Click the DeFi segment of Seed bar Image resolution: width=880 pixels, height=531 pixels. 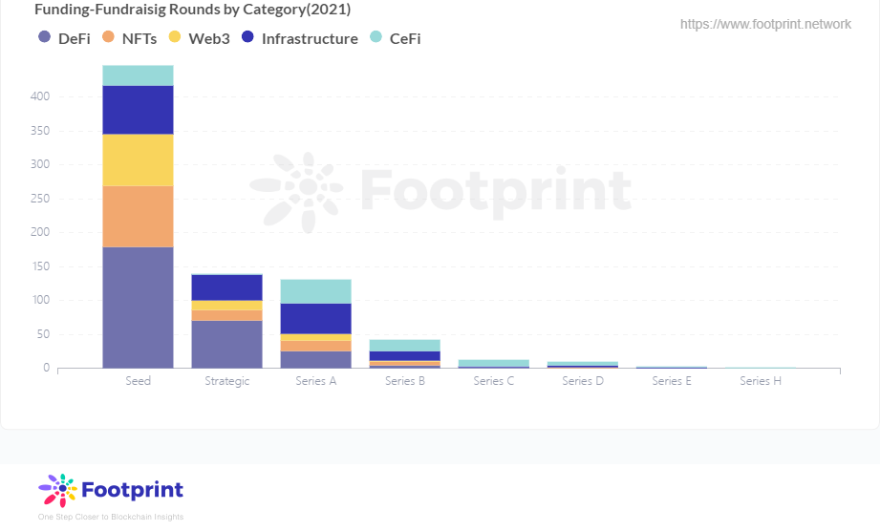pyautogui.click(x=138, y=307)
